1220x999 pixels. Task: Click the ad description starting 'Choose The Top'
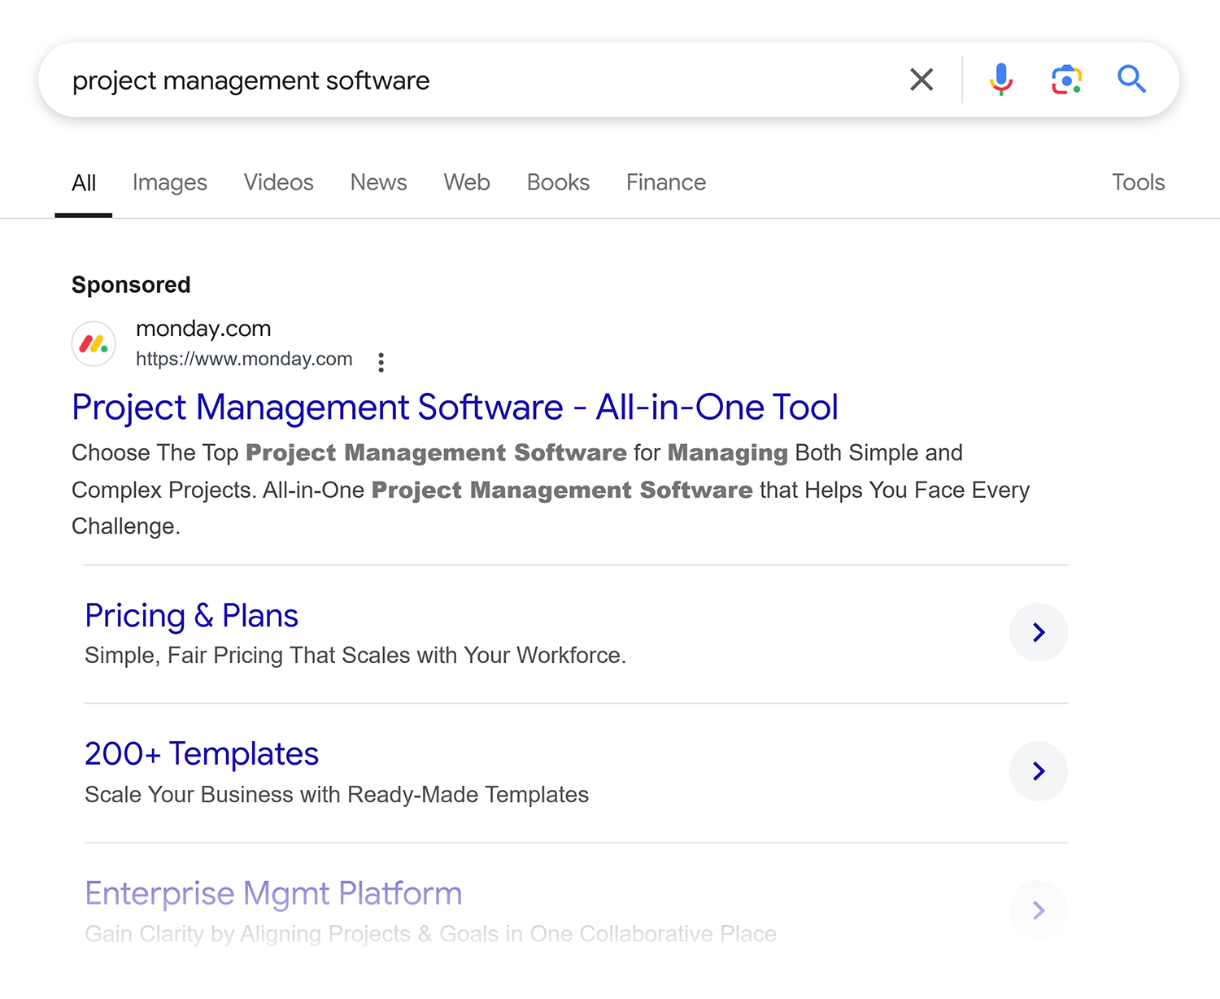coord(551,490)
